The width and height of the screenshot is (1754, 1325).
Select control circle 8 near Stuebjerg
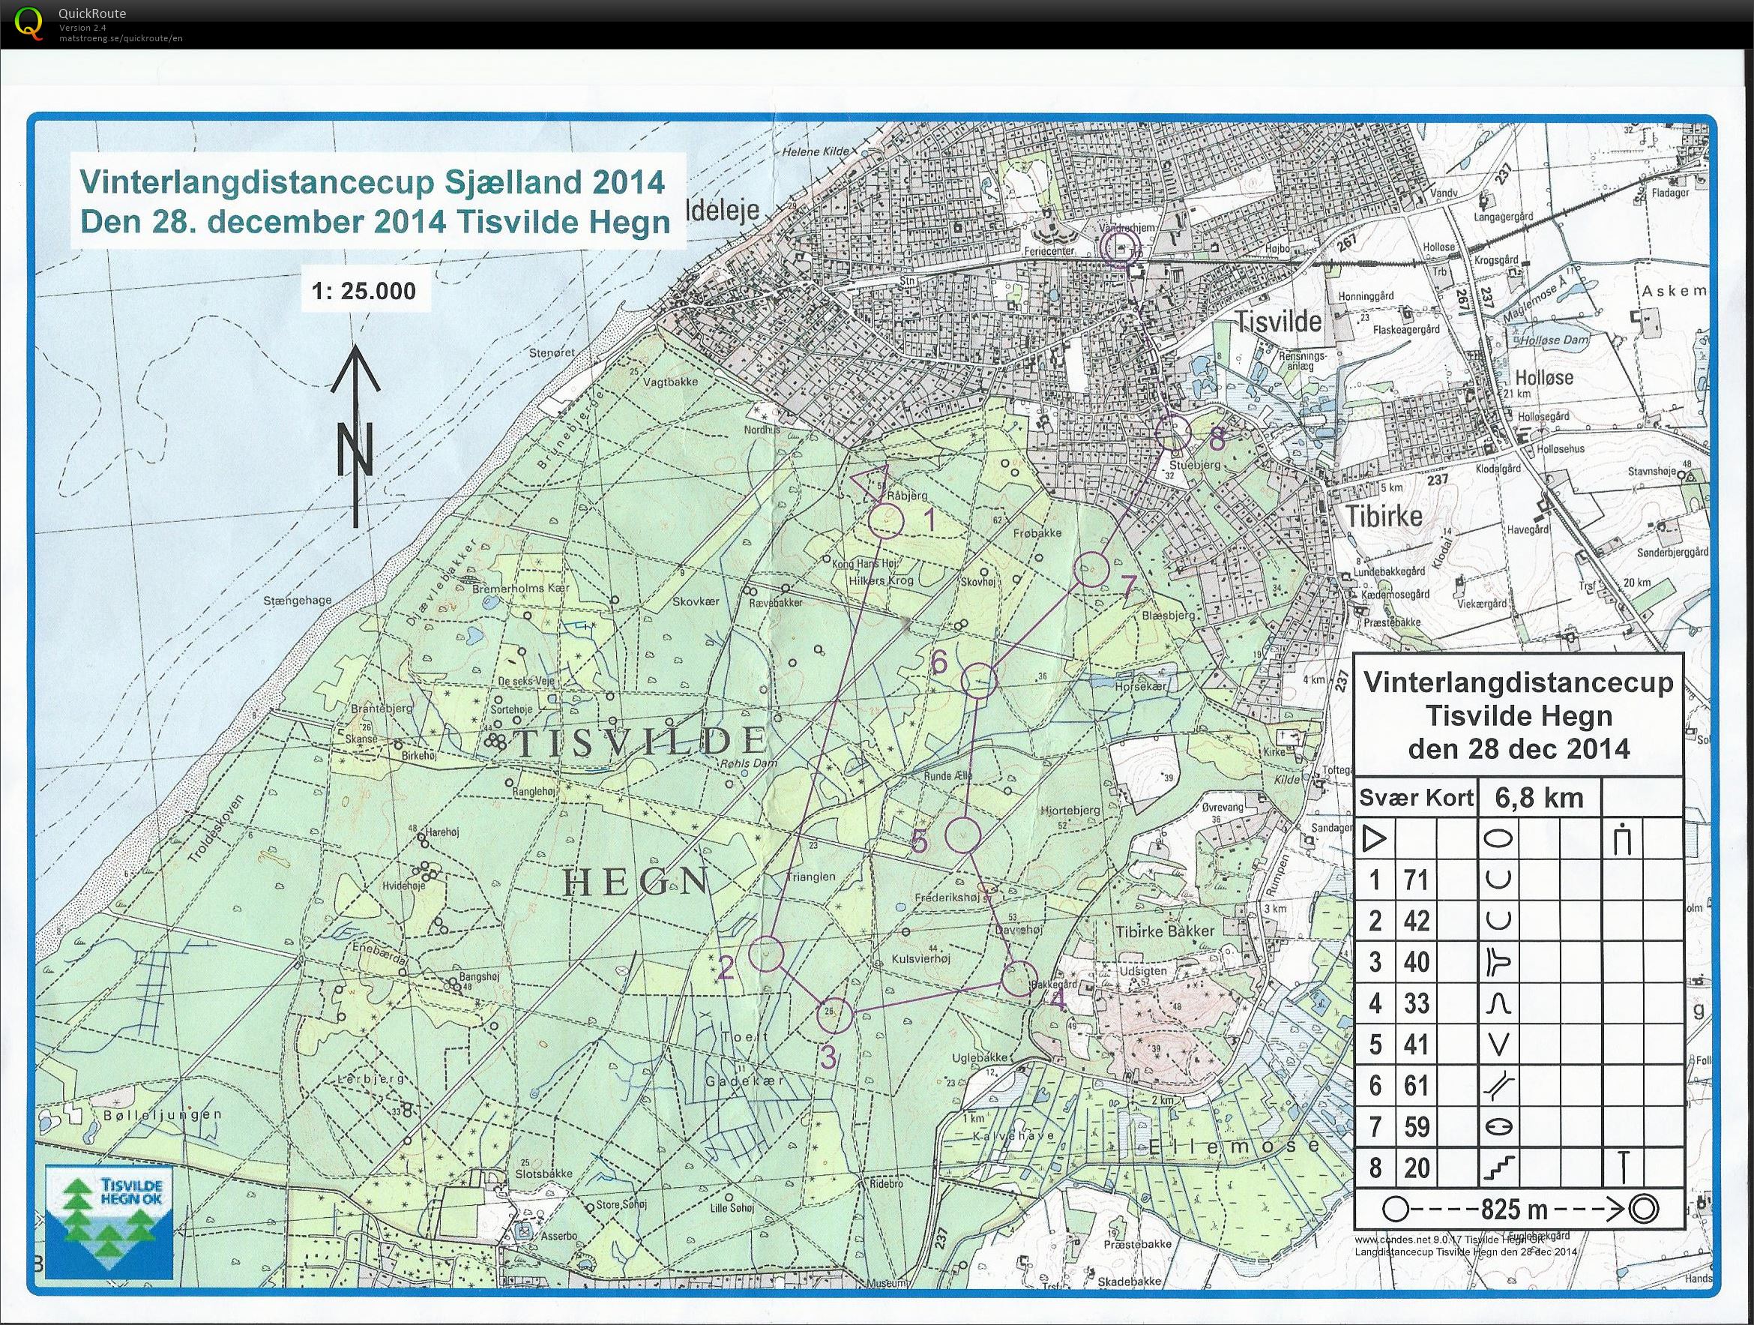click(x=1173, y=433)
